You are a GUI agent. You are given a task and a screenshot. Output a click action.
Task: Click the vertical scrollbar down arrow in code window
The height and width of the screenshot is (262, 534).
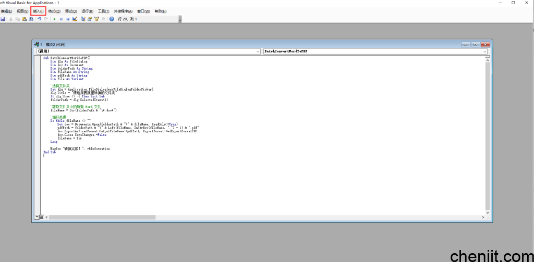pos(487,213)
